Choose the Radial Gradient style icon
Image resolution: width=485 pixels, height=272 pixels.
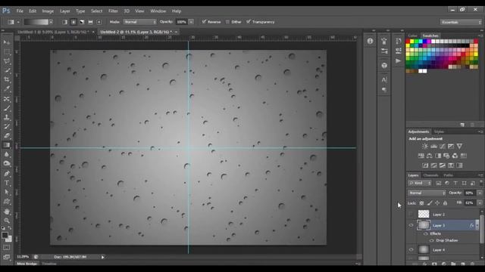[74, 22]
